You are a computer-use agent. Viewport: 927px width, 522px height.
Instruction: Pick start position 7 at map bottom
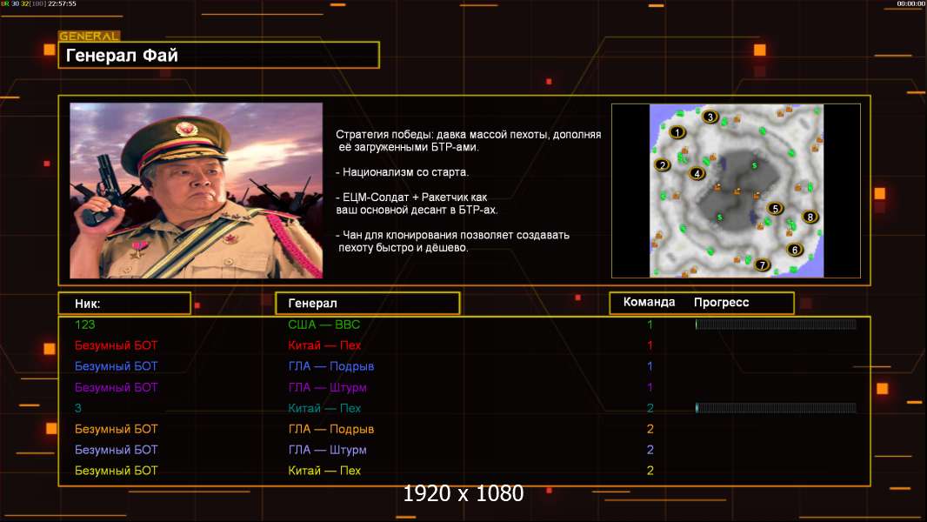(763, 265)
